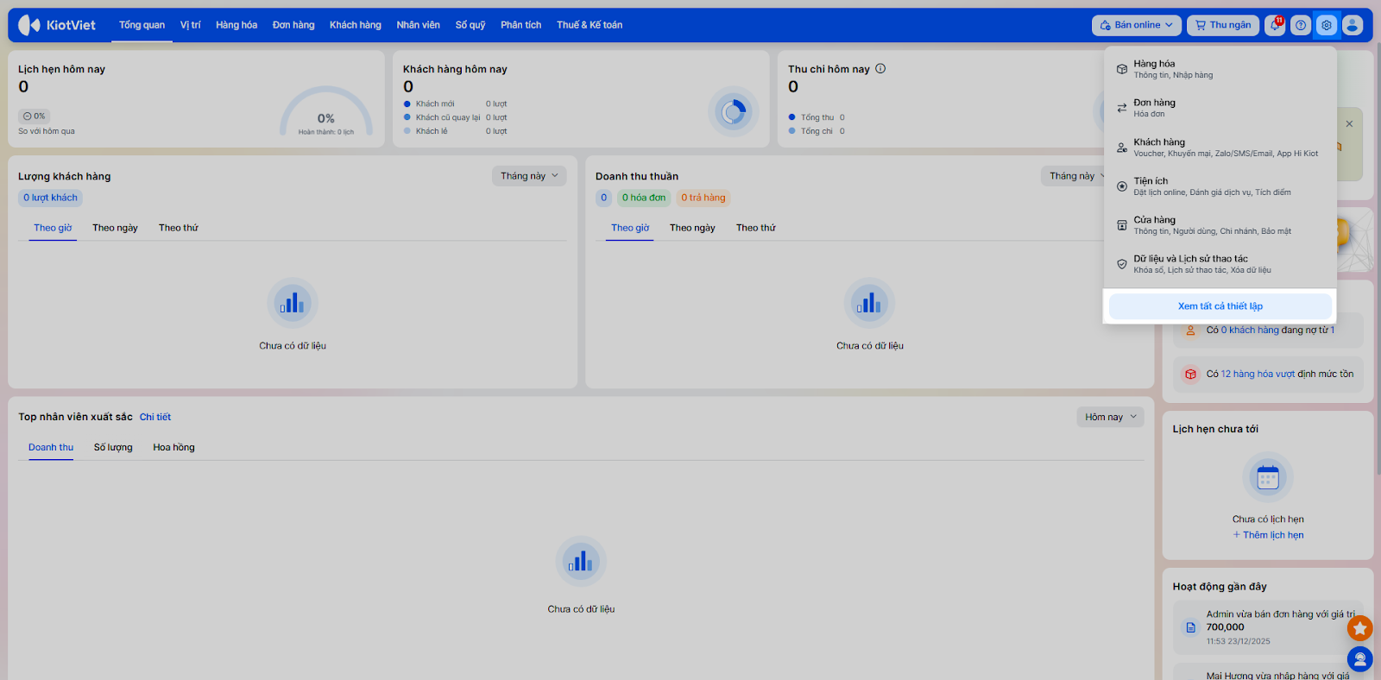Select Theo giờ tab in Doanh thu thuần
The image size is (1381, 680).
(x=630, y=228)
